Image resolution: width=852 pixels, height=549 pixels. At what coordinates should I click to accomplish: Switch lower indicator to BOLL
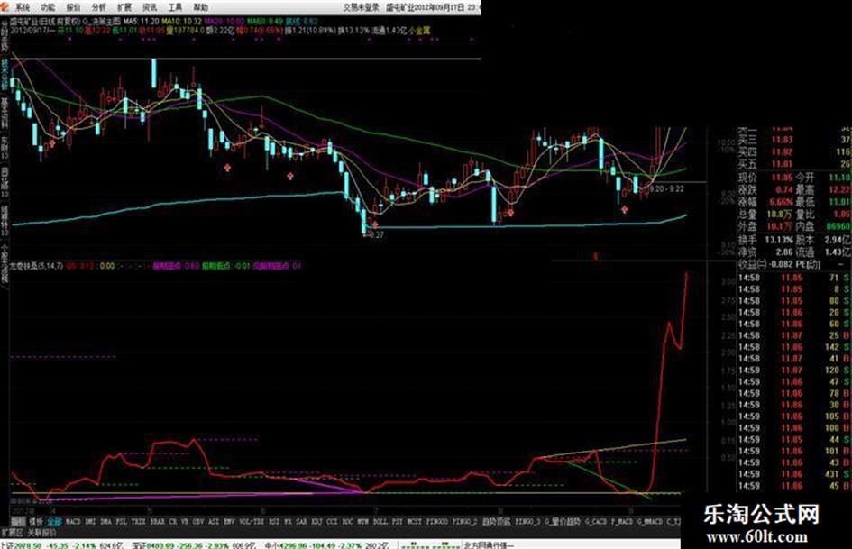(380, 521)
